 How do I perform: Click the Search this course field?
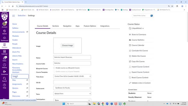[142, 16]
